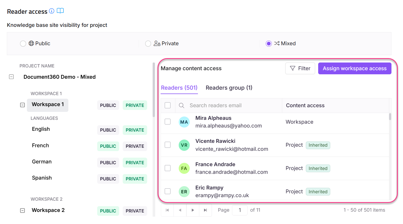Select the Public visibility radio button
403x224 pixels.
(x=23, y=43)
